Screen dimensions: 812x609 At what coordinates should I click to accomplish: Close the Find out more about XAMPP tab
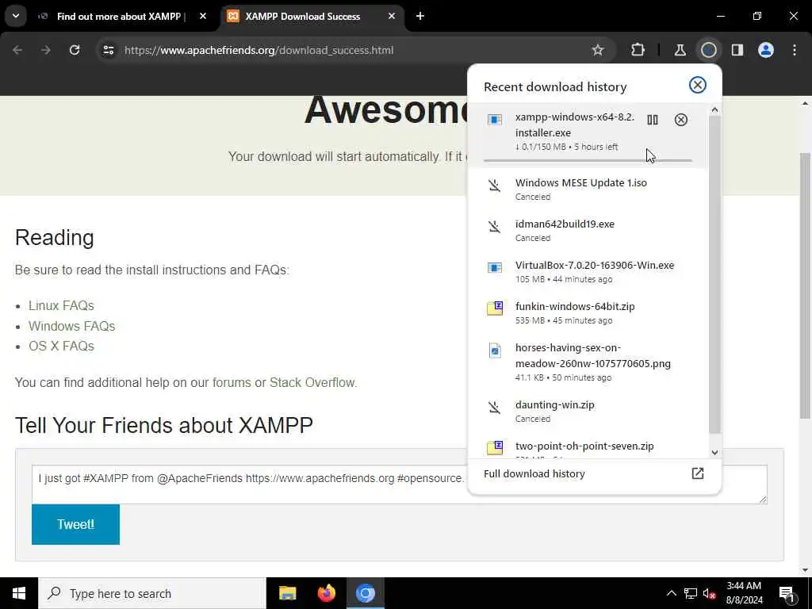point(203,16)
